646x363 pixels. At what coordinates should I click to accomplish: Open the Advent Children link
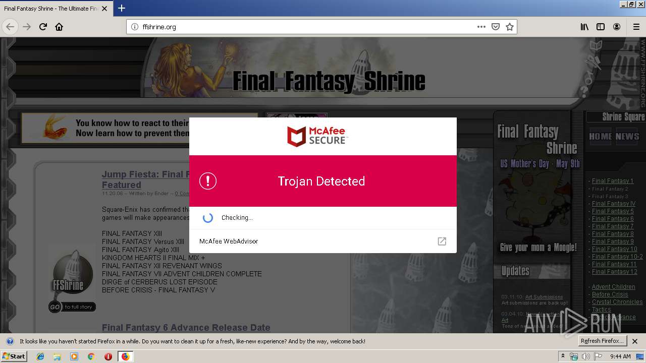point(613,287)
